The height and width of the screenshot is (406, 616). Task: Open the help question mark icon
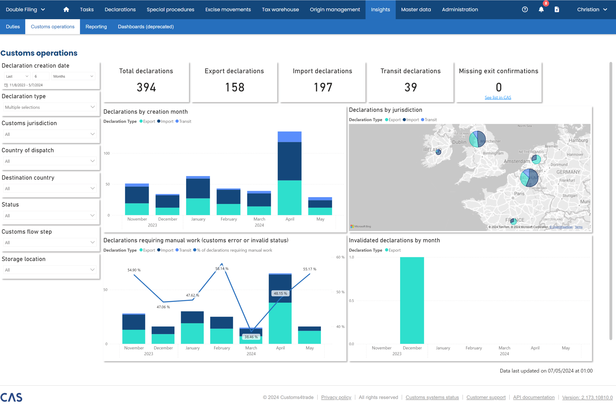point(525,10)
